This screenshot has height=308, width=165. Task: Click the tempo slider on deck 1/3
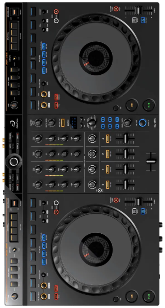coord(138,201)
